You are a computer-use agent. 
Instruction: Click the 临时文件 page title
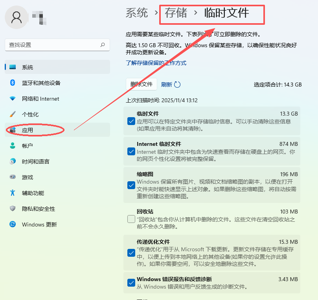(x=226, y=13)
